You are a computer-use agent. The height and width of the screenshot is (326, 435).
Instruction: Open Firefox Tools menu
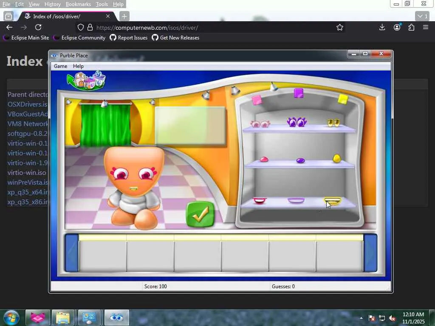[x=102, y=4]
